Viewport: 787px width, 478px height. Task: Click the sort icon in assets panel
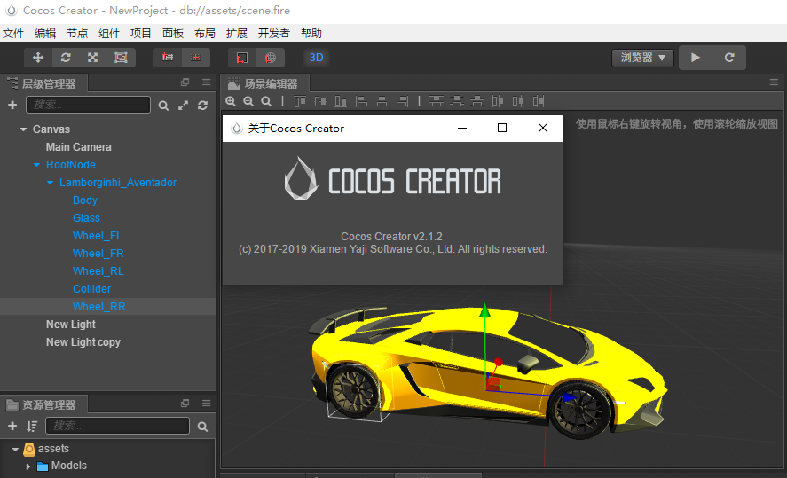32,427
